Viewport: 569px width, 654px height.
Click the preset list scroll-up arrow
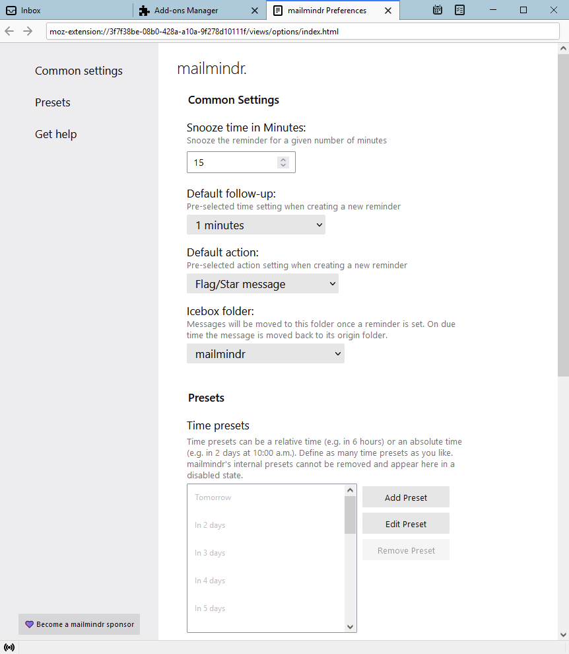click(x=350, y=490)
